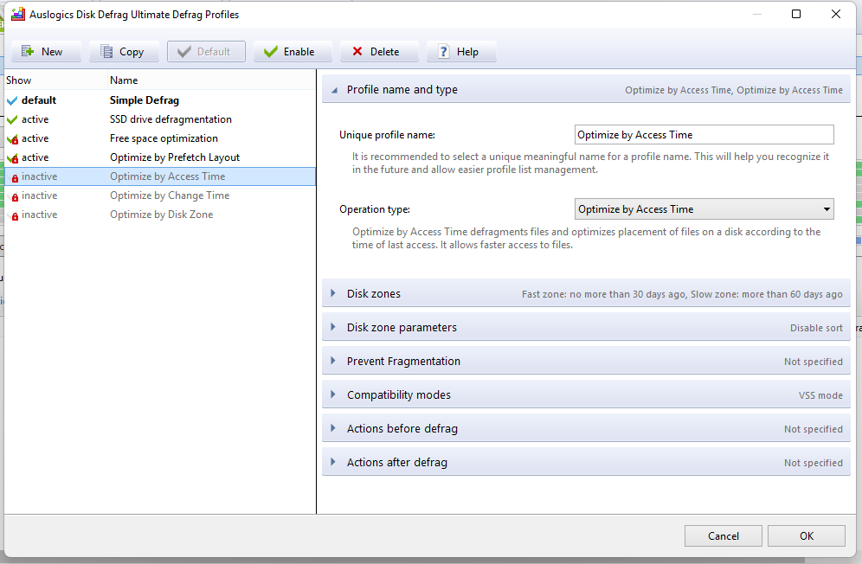Screen dimensions: 862x564
Task: Click the status icon of Optimize by Prefetch Layout row
Action: (12, 158)
